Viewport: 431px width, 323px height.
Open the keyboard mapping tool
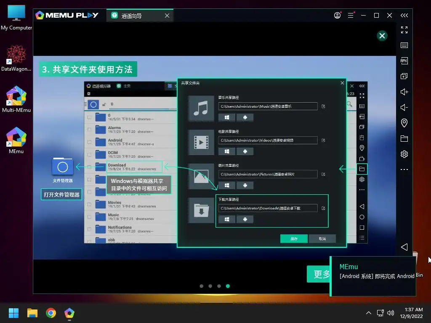pos(404,45)
